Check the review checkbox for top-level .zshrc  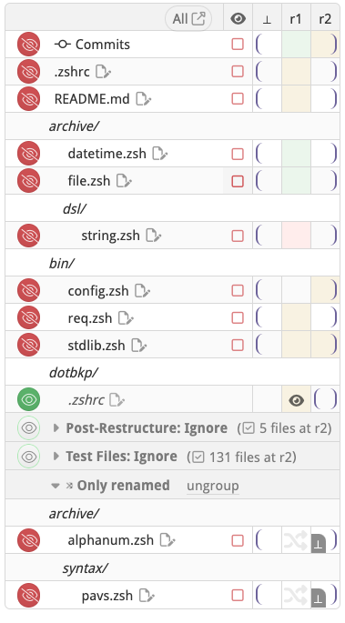click(x=238, y=72)
